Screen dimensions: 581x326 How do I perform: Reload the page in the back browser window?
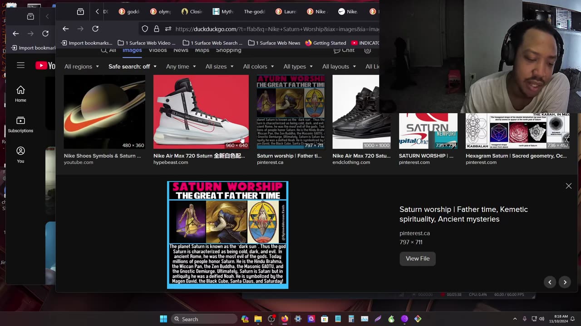coord(45,34)
